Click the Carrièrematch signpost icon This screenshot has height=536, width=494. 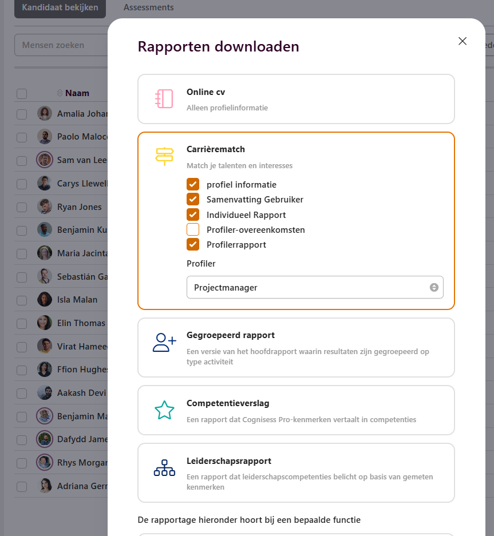(164, 156)
